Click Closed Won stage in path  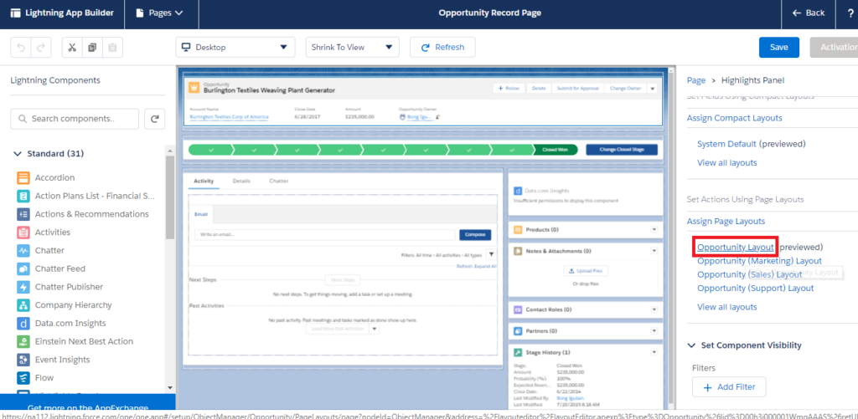point(555,150)
